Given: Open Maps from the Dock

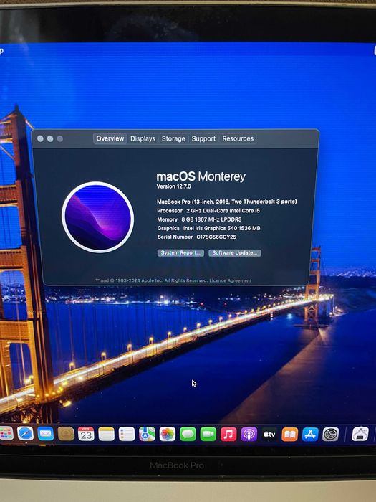Looking at the screenshot, I should [x=147, y=434].
